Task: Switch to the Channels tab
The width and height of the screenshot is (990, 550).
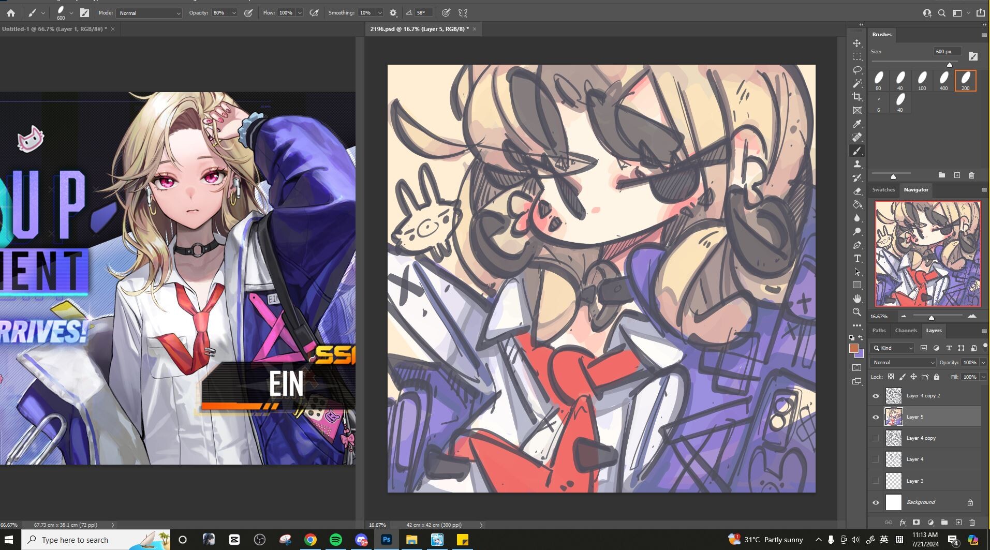Action: tap(906, 331)
